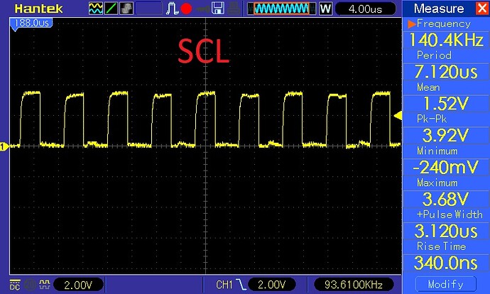Click the 140.4KHz frequency value
Image resolution: width=490 pixels, height=294 pixels.
tap(446, 40)
